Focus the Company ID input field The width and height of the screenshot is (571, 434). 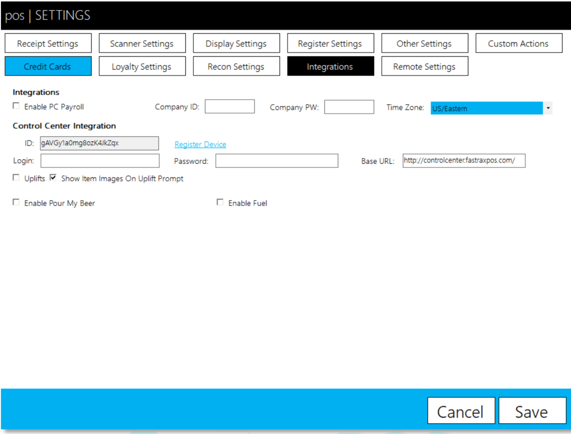(x=230, y=106)
